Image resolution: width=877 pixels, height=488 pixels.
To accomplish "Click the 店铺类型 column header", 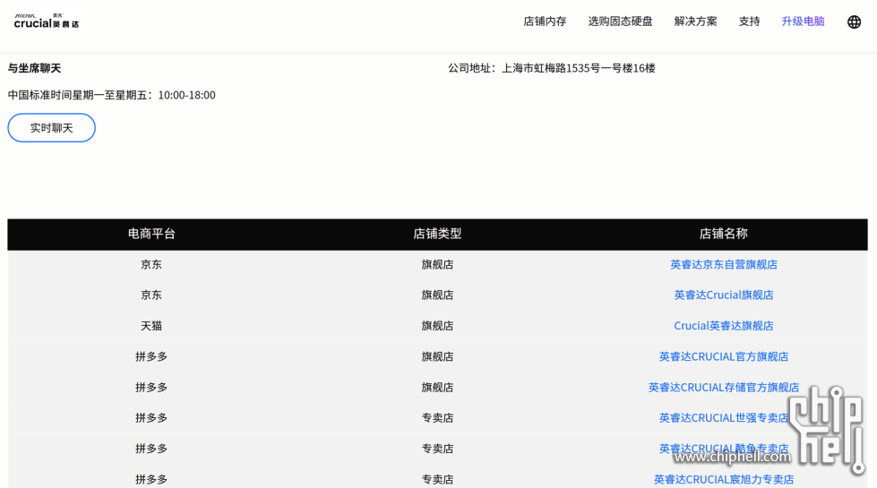I will pyautogui.click(x=437, y=234).
